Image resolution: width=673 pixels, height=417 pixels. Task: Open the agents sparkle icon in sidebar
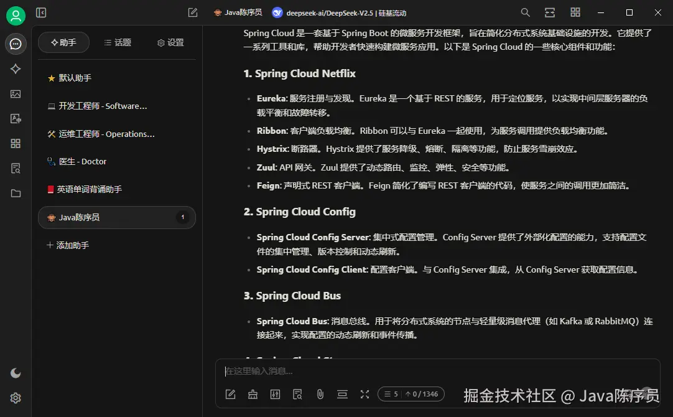(x=16, y=68)
